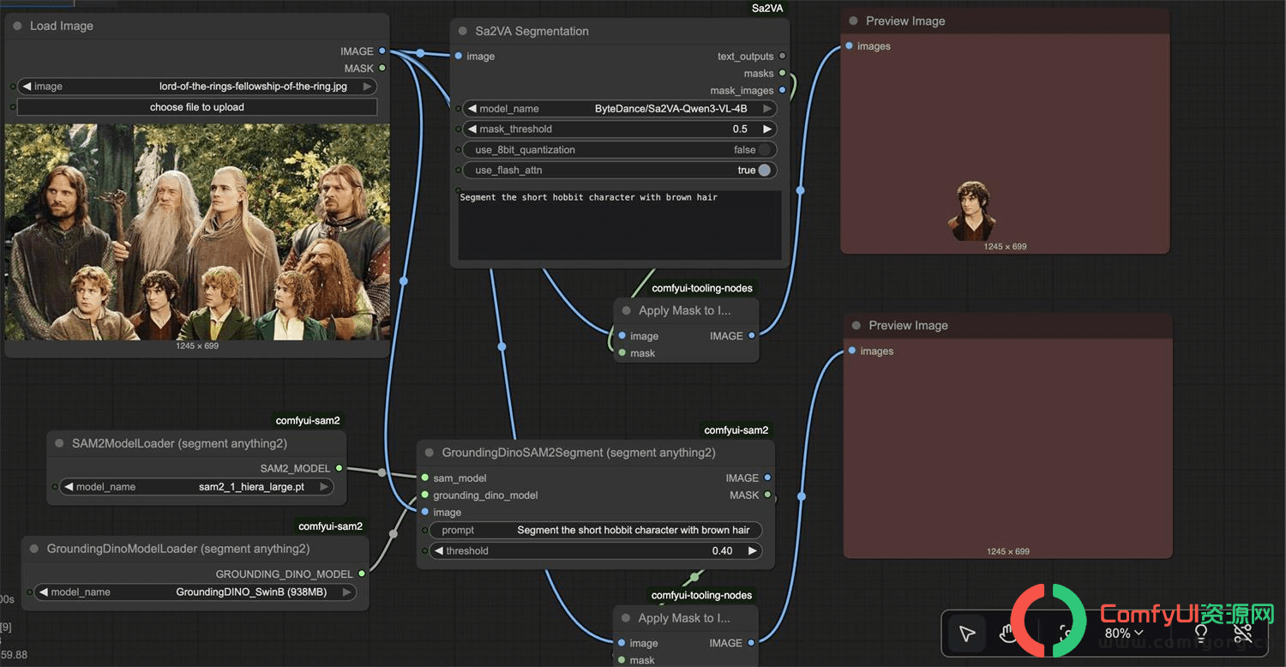The image size is (1286, 667).
Task: Toggle the use_flash_attn switch
Action: click(765, 171)
